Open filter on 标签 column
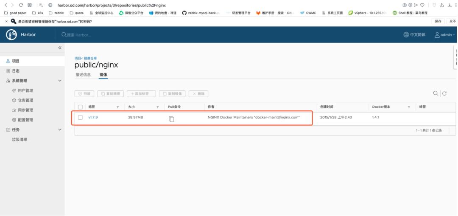458x216 pixels. (x=118, y=107)
